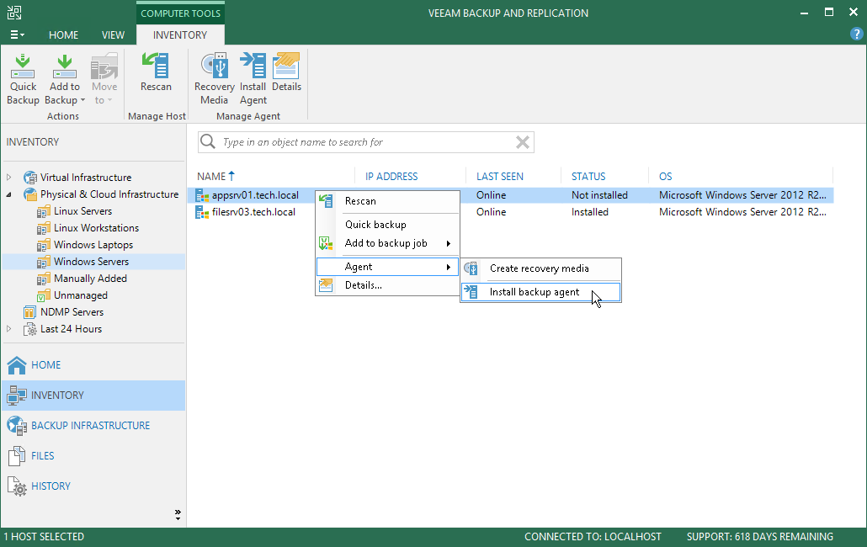Select the Linux Workstations group

96,228
